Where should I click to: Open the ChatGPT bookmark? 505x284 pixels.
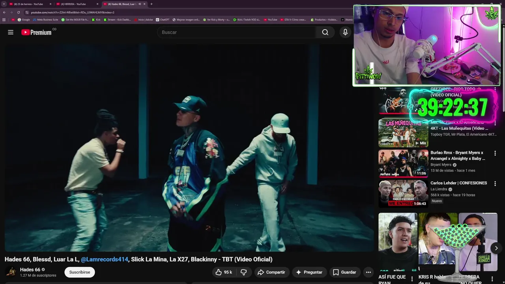pos(163,20)
